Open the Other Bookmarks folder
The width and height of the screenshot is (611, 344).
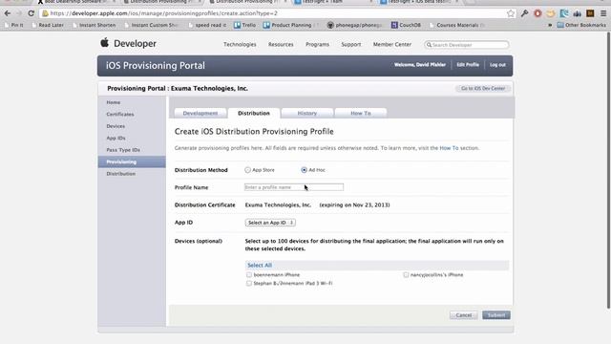tap(581, 25)
